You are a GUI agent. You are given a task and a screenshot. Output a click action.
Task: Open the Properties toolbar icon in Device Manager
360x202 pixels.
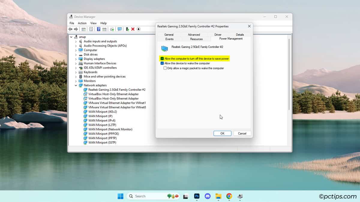coord(91,29)
